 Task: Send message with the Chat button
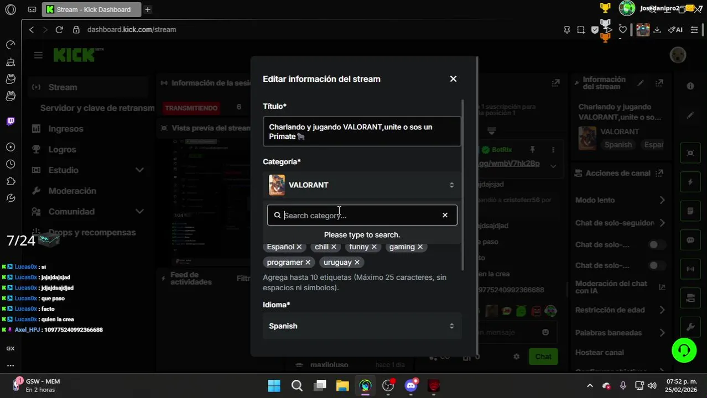(543, 357)
